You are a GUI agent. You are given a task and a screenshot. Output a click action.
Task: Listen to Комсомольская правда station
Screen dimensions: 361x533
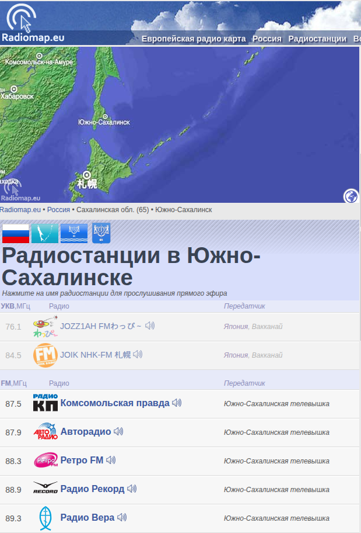(x=115, y=403)
